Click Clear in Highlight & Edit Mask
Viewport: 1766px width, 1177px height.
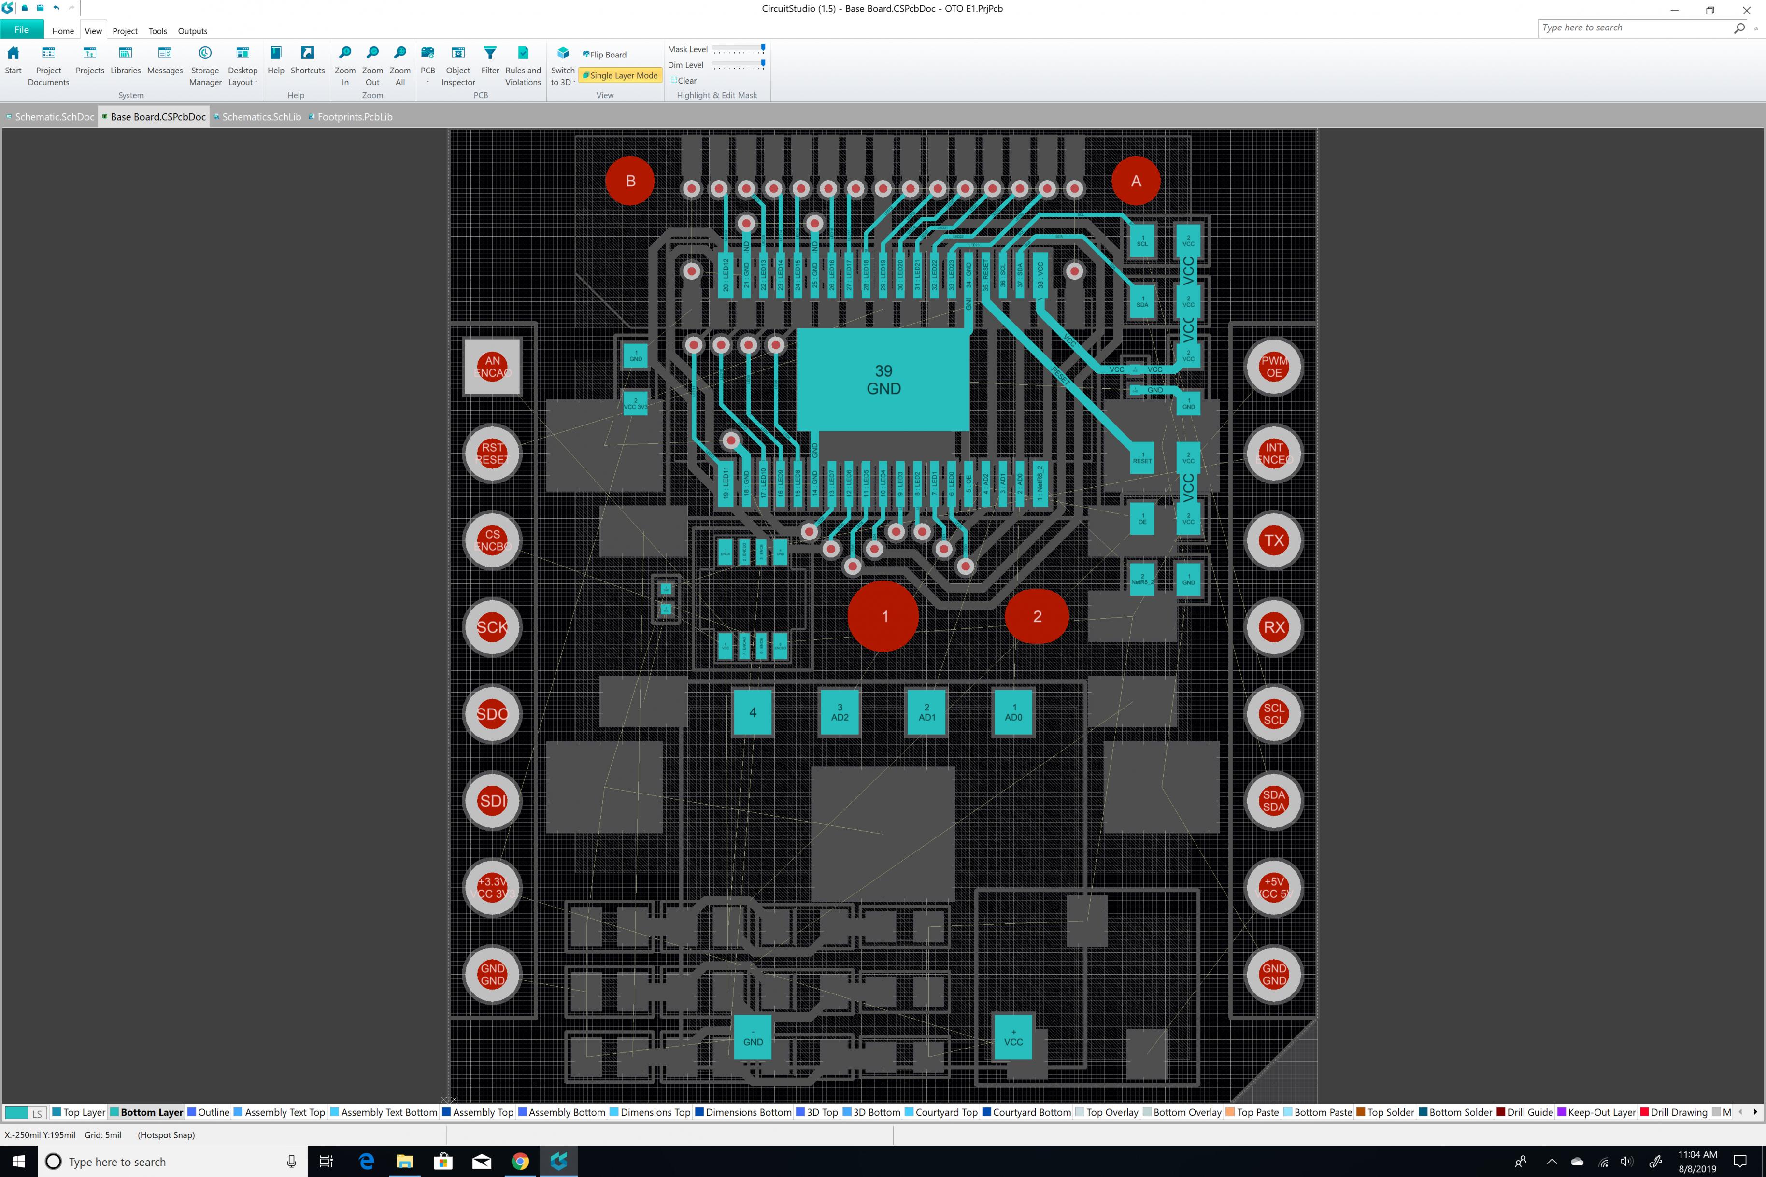click(x=683, y=80)
